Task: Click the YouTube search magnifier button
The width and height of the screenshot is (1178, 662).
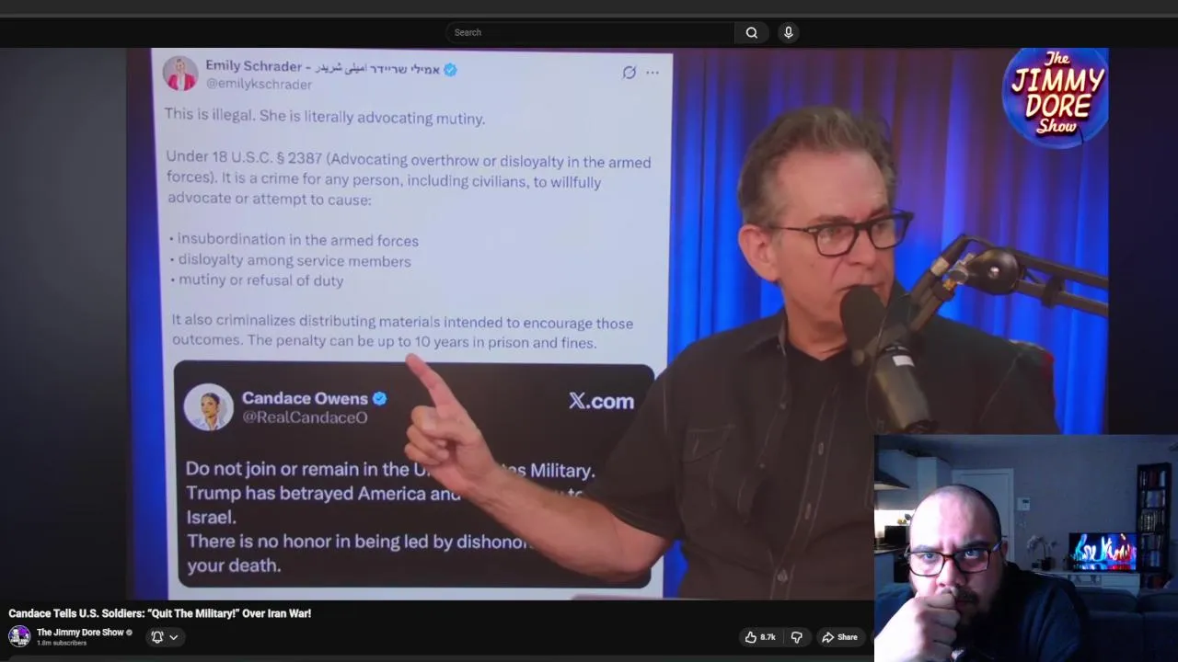Action: [752, 32]
